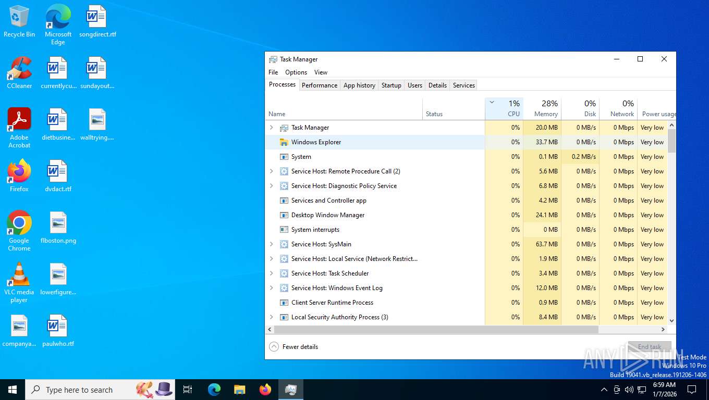Switch to the Services tab
The image size is (709, 400).
[x=464, y=85]
